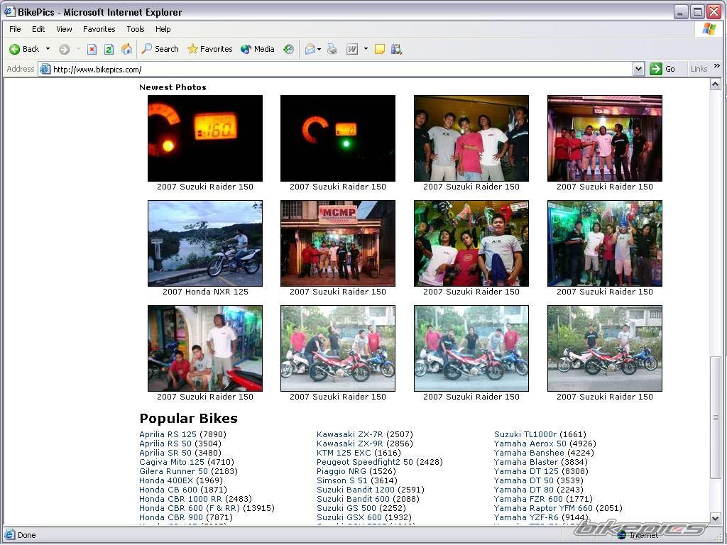Open the Favorites menu in menu bar

(99, 29)
